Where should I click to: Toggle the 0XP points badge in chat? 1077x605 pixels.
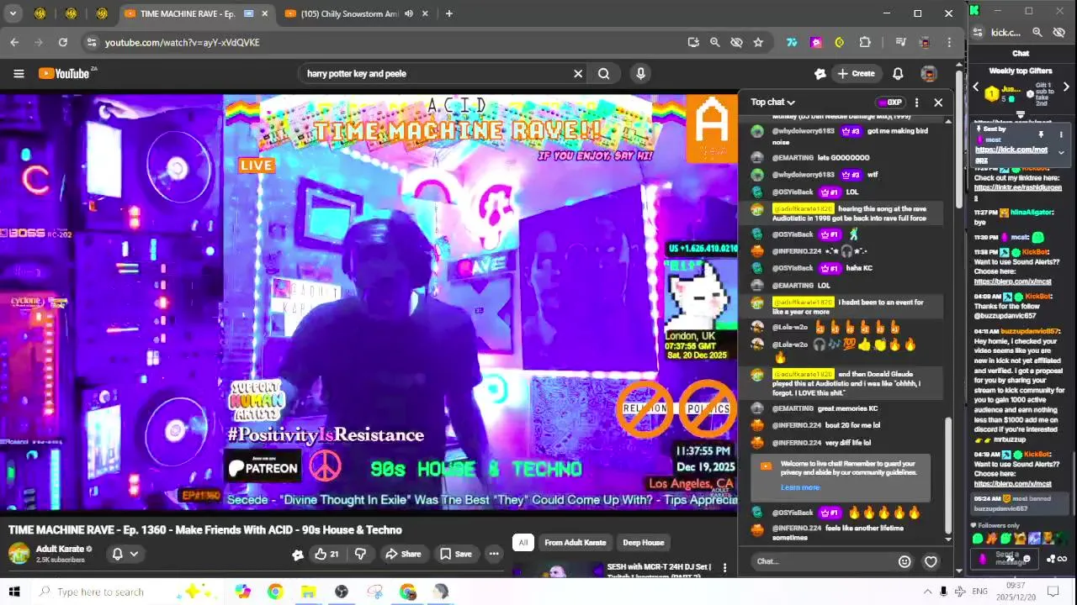[x=889, y=103]
